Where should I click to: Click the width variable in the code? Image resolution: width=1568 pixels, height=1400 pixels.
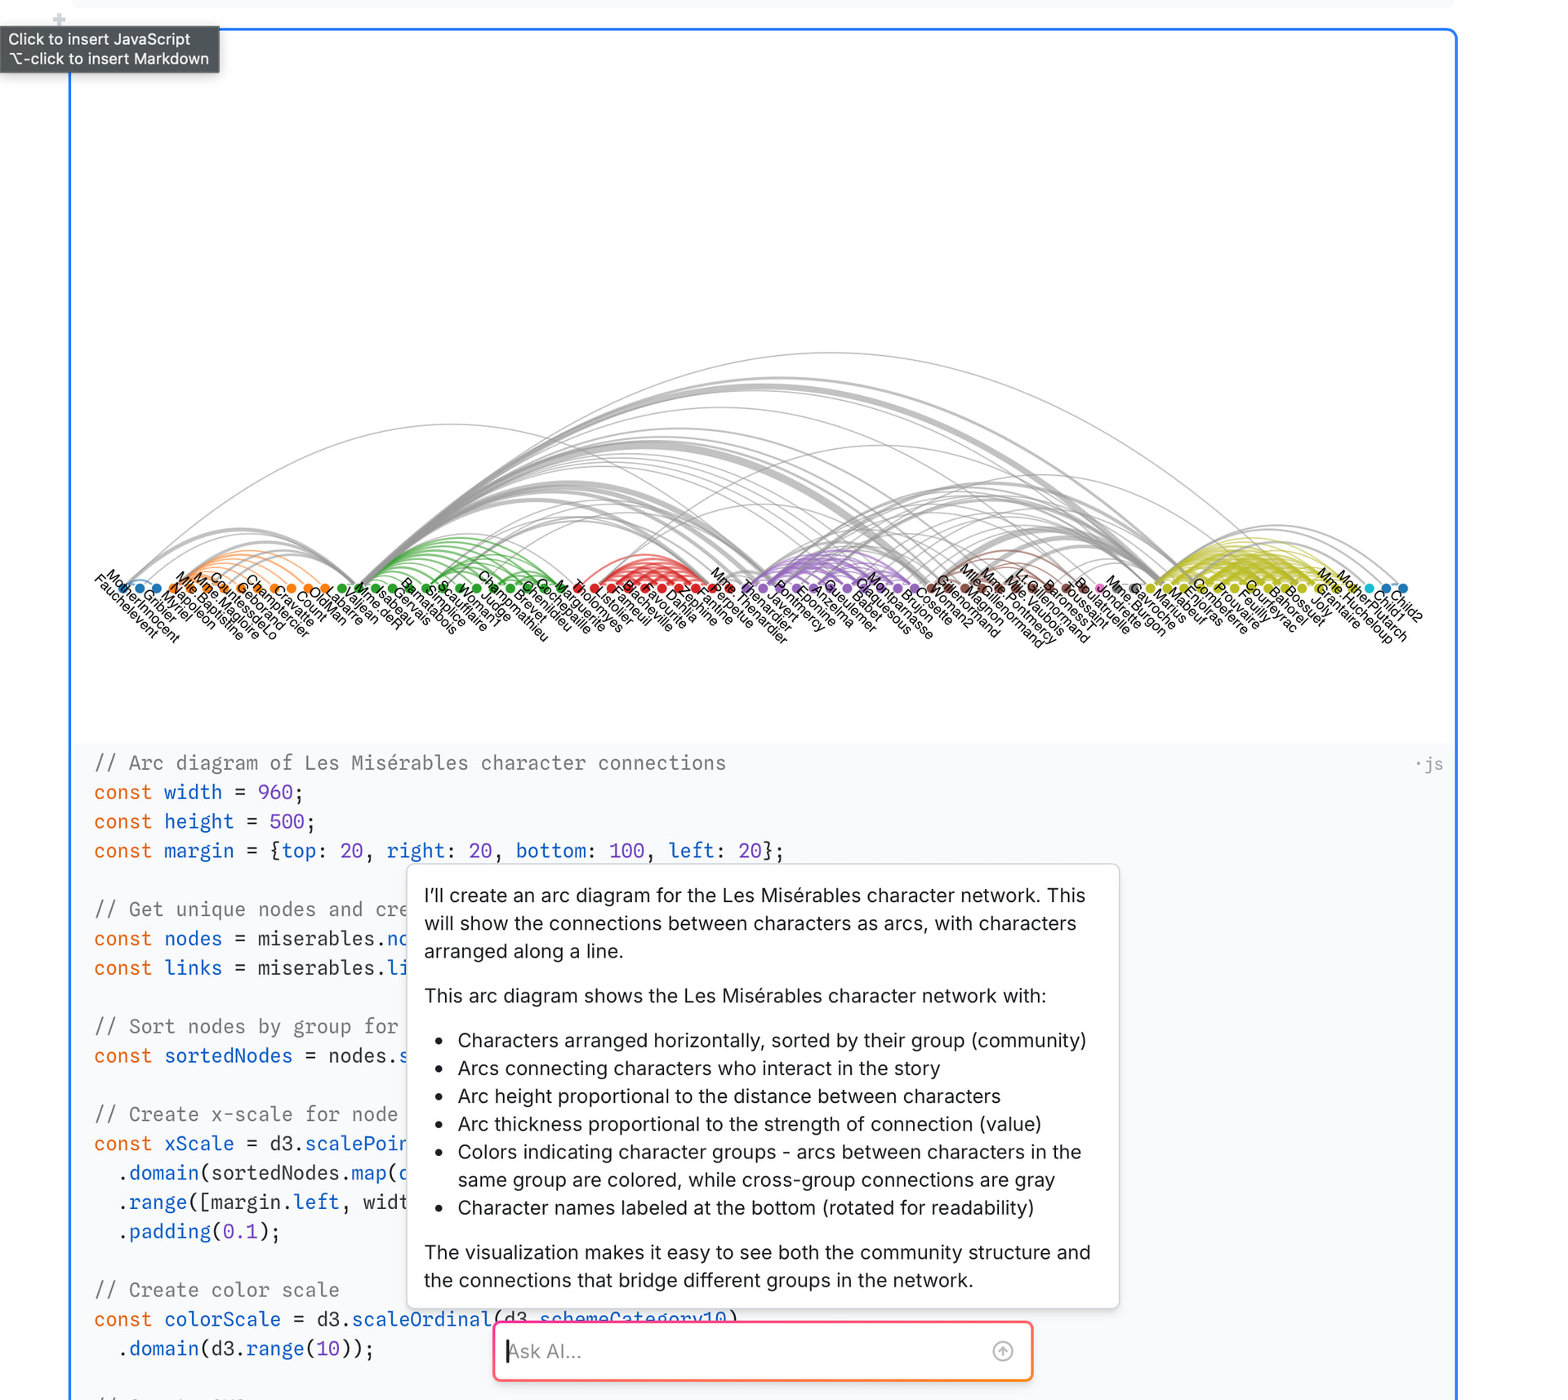point(193,792)
